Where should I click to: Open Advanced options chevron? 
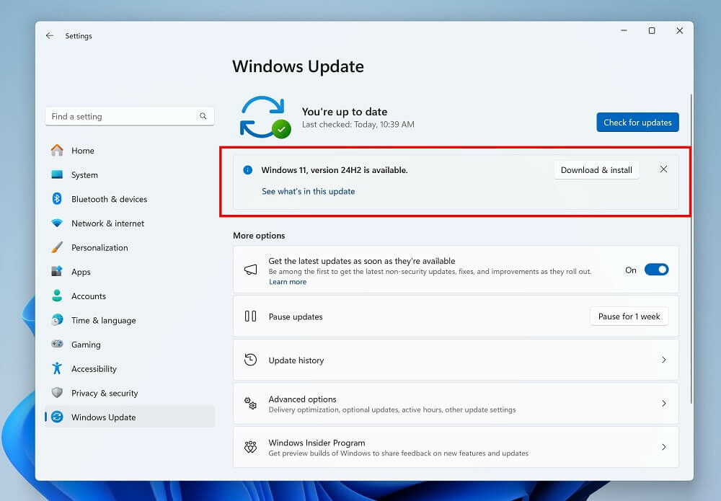[x=664, y=404]
